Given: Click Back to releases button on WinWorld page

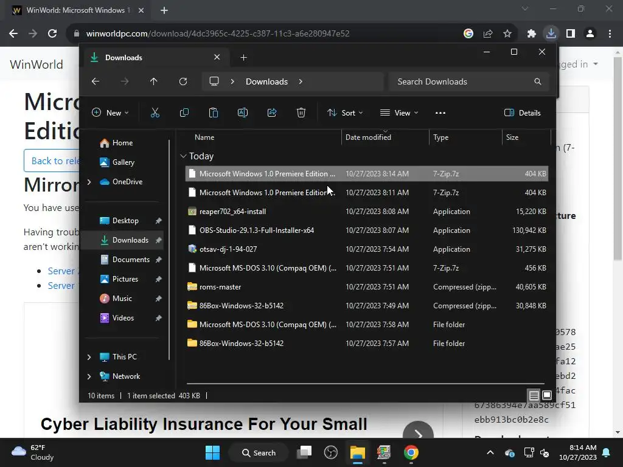Looking at the screenshot, I should point(52,161).
